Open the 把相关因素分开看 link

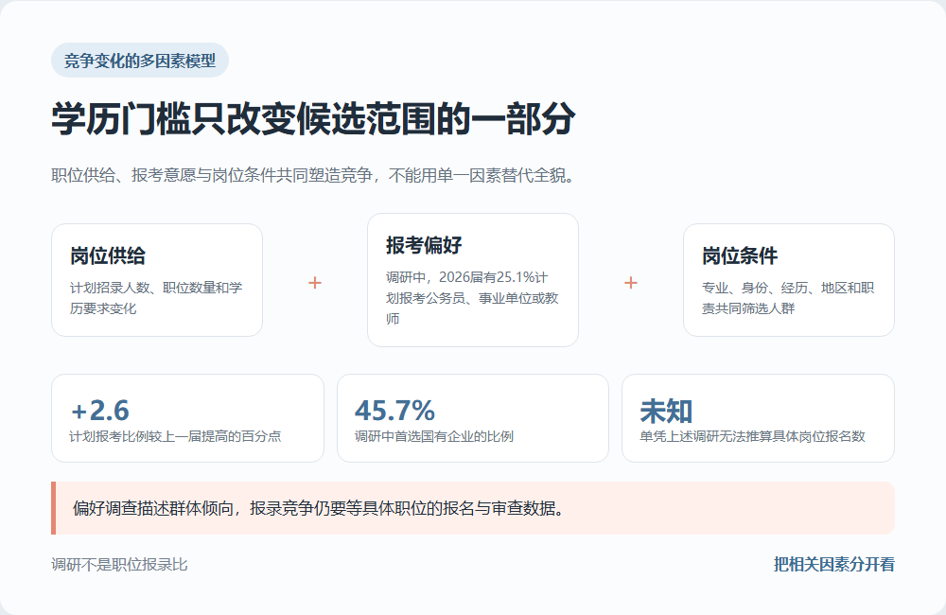point(833,565)
